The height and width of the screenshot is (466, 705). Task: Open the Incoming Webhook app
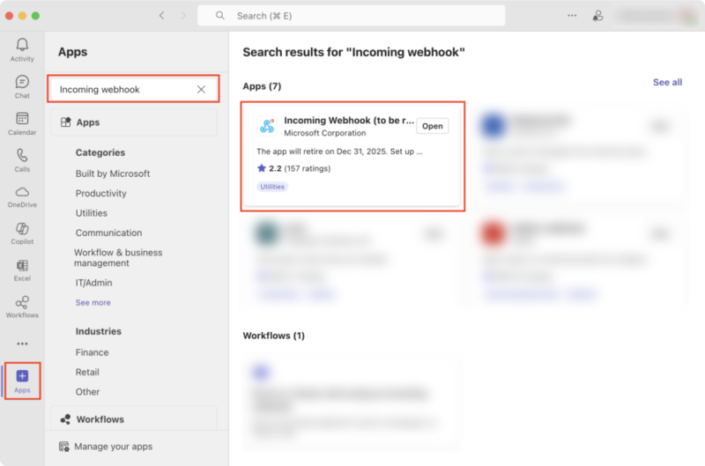tap(432, 126)
